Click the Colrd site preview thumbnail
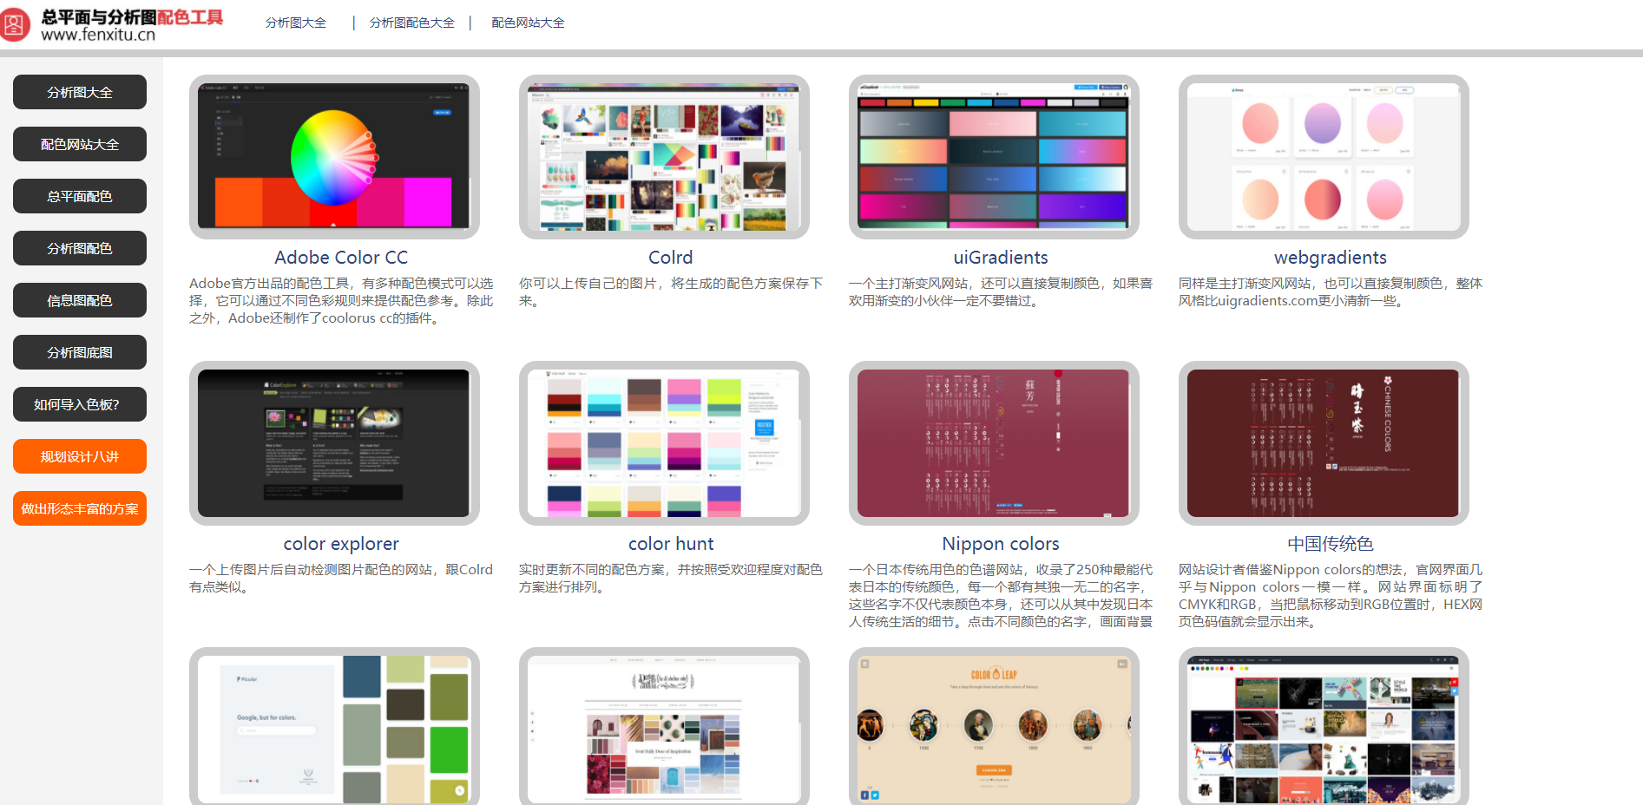Screen dimensions: 1643x805 pos(664,157)
